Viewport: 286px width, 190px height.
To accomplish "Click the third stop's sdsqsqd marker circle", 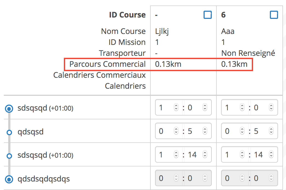I will pos(9,156).
